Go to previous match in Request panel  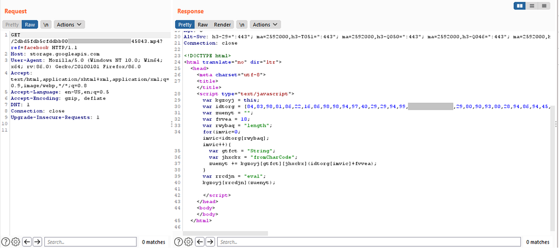(x=27, y=242)
